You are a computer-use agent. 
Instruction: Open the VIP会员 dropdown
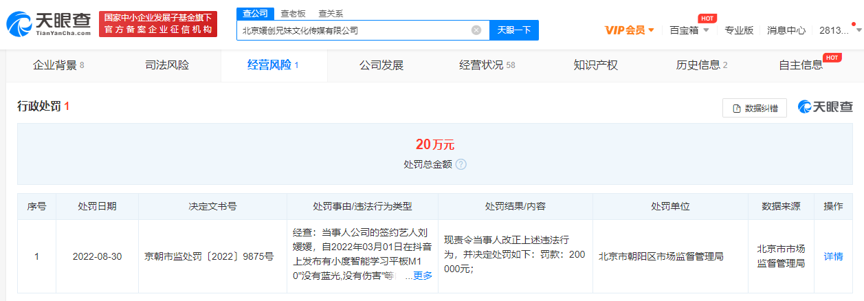pyautogui.click(x=629, y=30)
